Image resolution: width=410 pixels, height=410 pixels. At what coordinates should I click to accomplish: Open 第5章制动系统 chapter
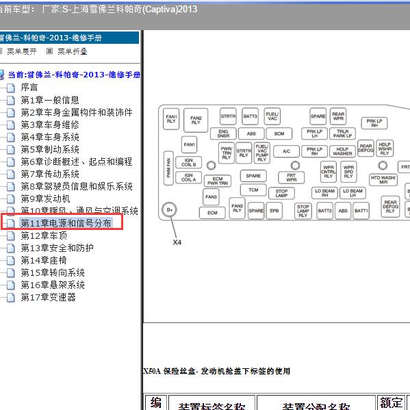50,149
